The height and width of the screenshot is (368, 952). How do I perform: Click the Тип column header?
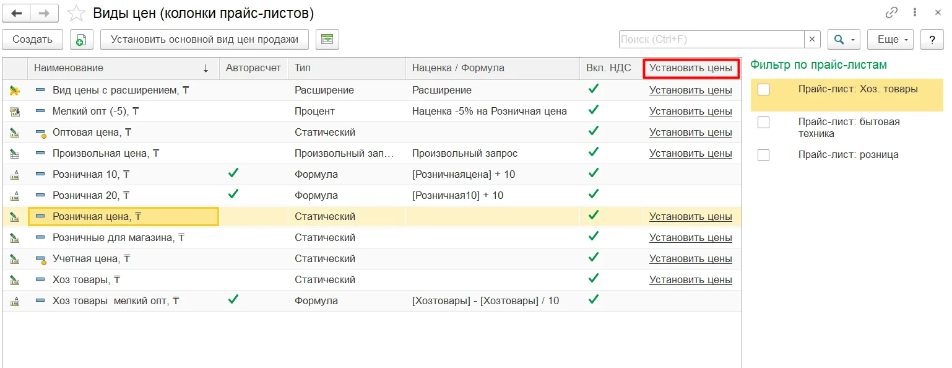[347, 68]
